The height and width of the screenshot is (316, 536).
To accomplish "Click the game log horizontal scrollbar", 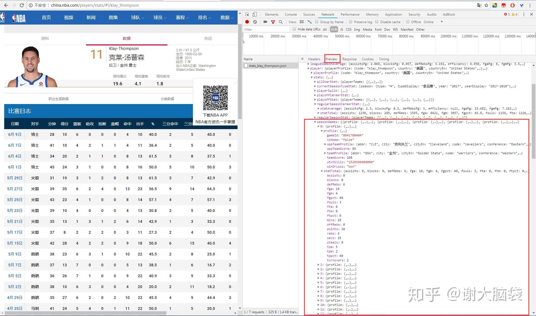I will tap(85, 313).
